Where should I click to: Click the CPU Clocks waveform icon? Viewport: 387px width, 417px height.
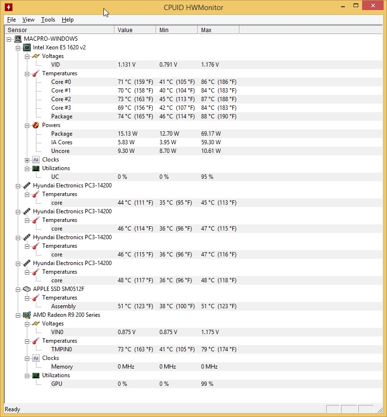[x=36, y=160]
